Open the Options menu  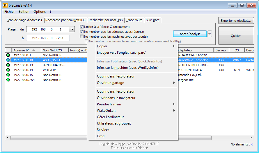(40, 12)
